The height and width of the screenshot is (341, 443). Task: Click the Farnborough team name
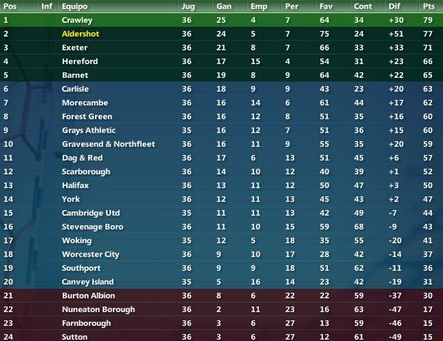click(86, 323)
